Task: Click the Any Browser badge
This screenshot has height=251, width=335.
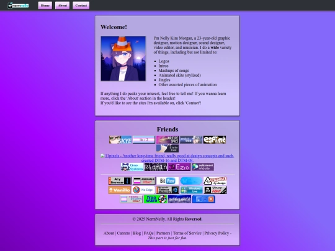Action: pos(120,181)
